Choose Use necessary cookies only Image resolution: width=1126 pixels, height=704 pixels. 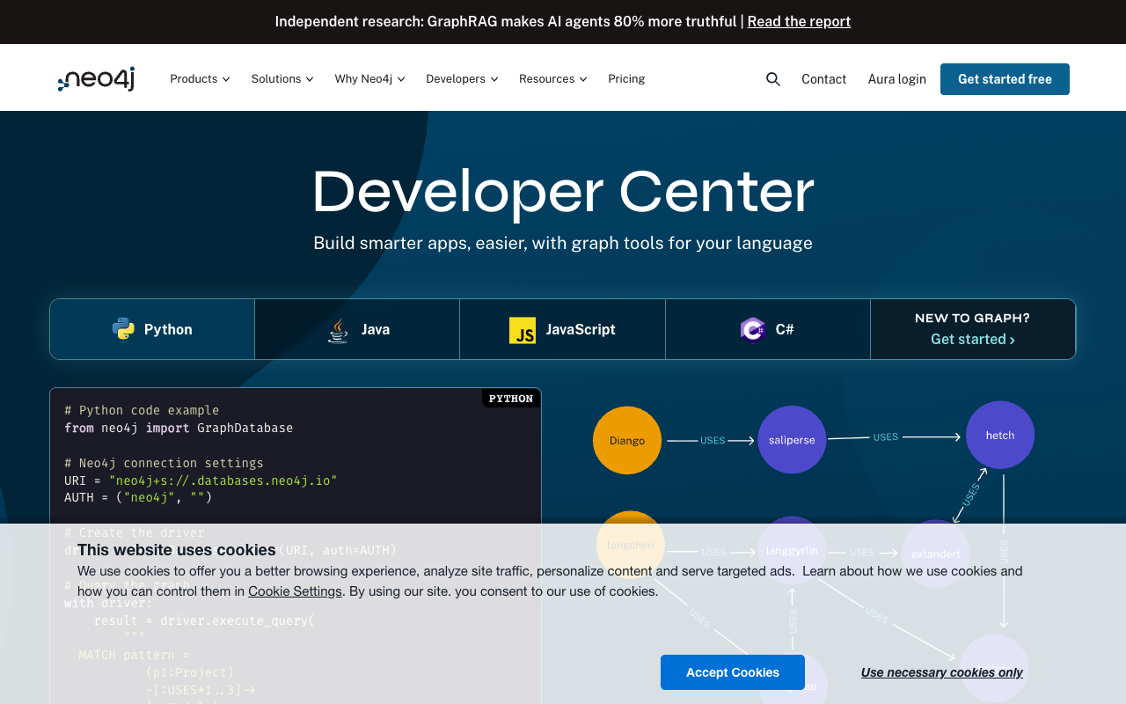click(x=942, y=672)
